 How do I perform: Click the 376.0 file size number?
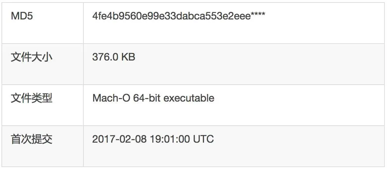click(x=105, y=57)
